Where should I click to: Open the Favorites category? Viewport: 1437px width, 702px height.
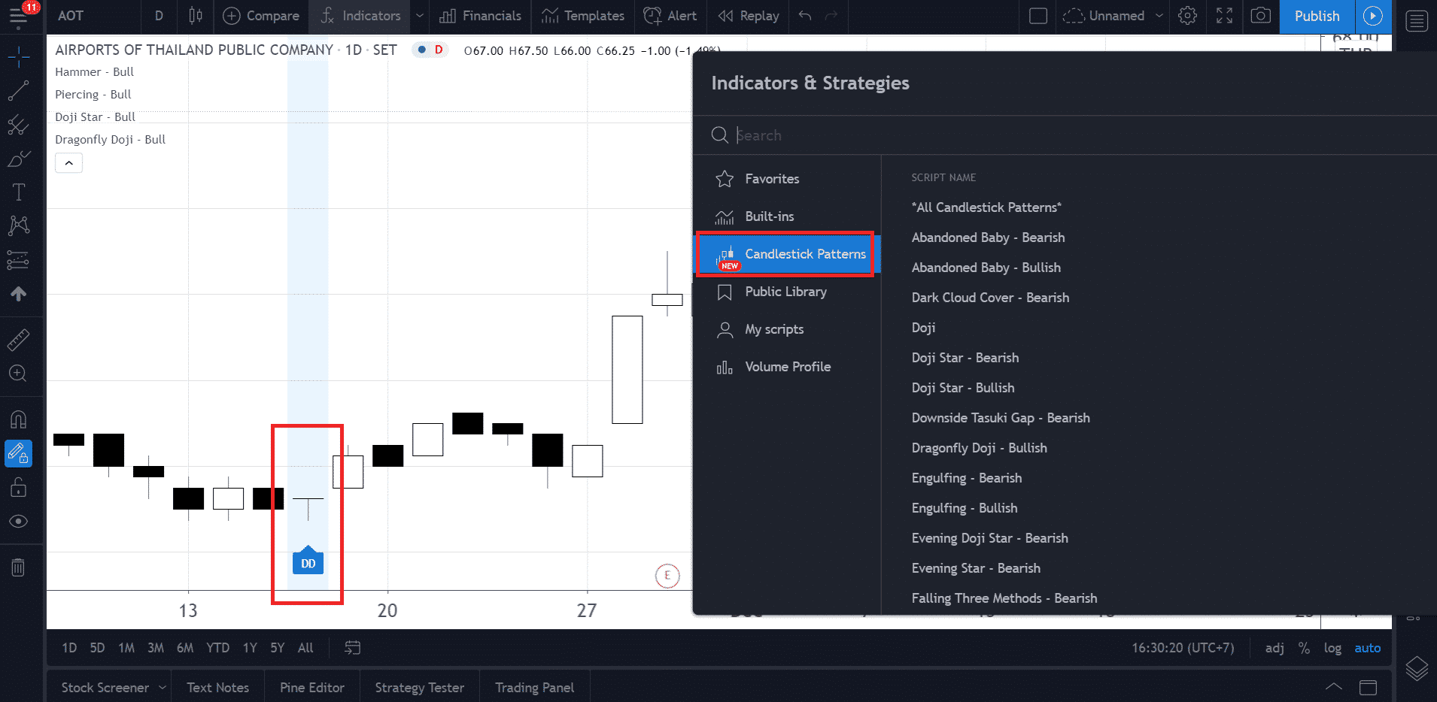786,179
